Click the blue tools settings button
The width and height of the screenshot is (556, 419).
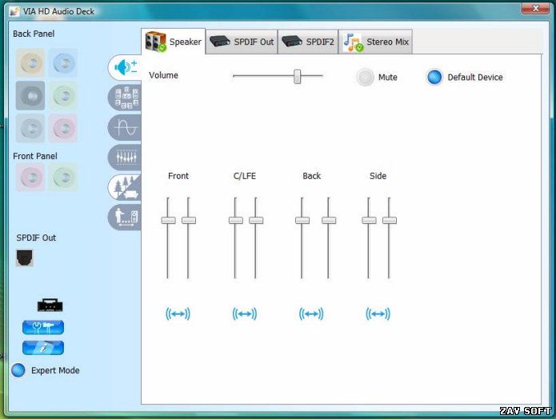pos(43,327)
